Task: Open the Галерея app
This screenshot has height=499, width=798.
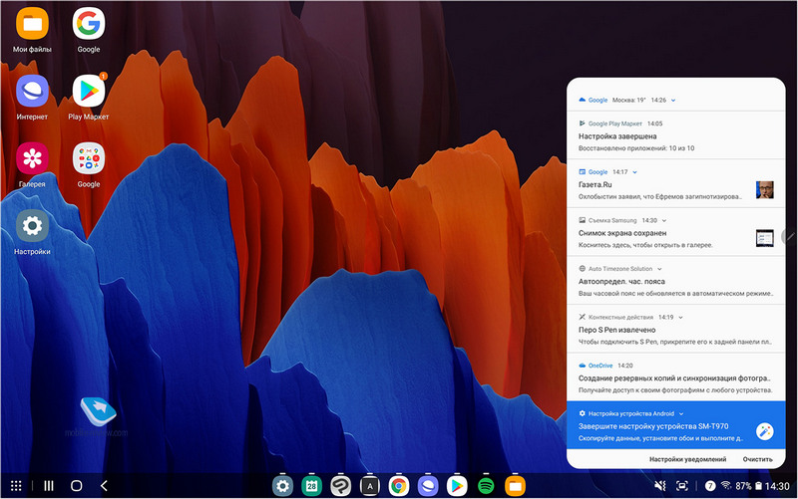Action: coord(33,159)
